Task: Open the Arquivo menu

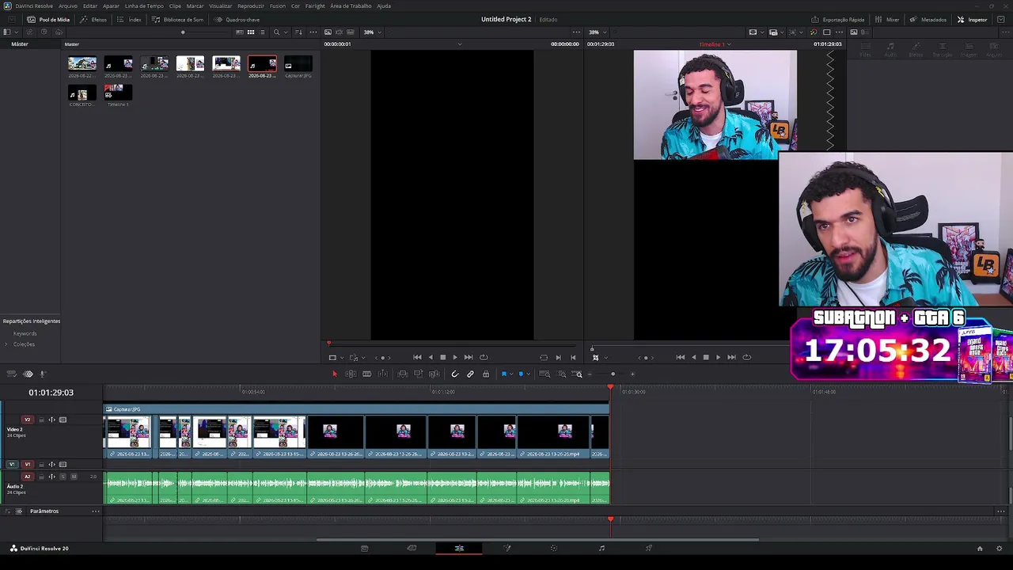Action: (x=68, y=6)
